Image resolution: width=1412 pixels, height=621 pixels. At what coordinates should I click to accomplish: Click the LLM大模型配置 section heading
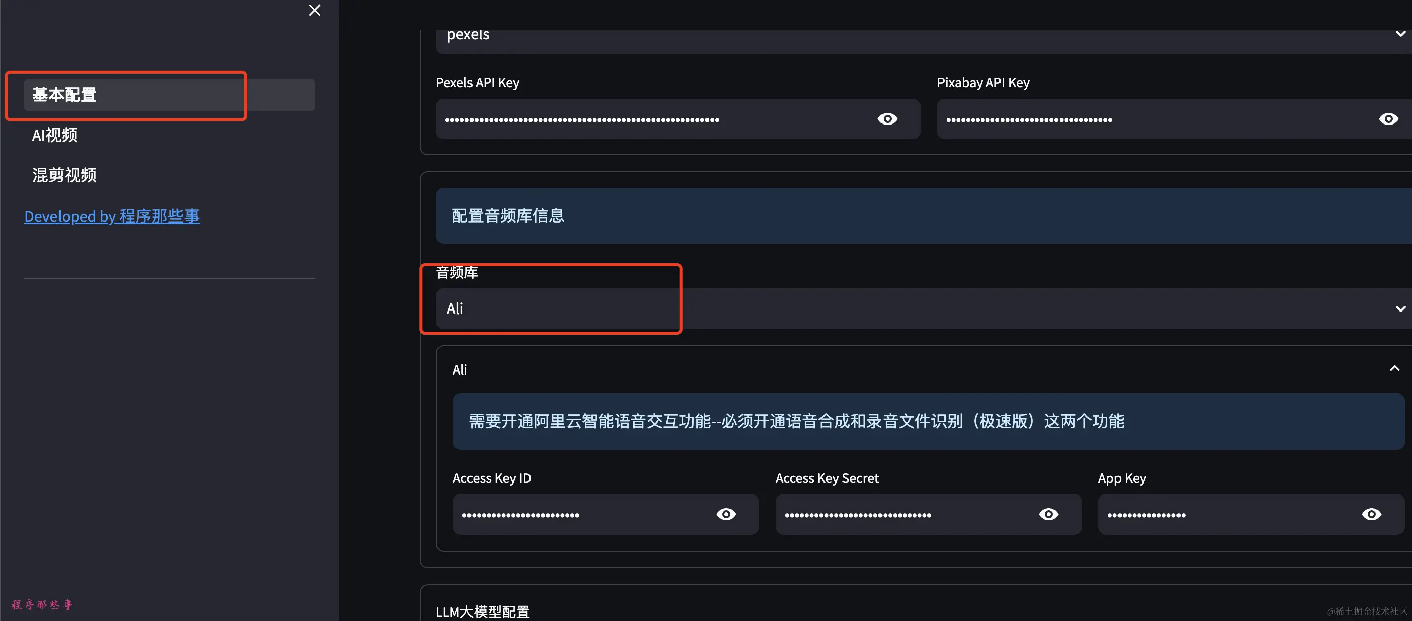483,612
